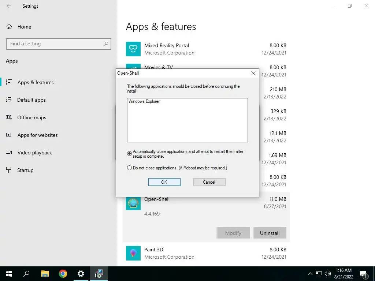Screen dimensions: 375x281
Task: Click Startup sidebar icon
Action: (9, 170)
